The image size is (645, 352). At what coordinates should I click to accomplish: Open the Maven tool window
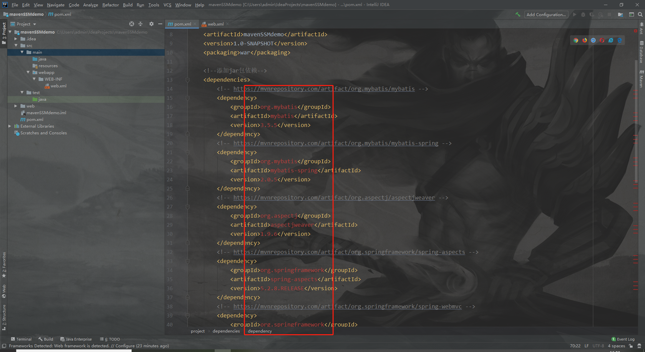(641, 79)
